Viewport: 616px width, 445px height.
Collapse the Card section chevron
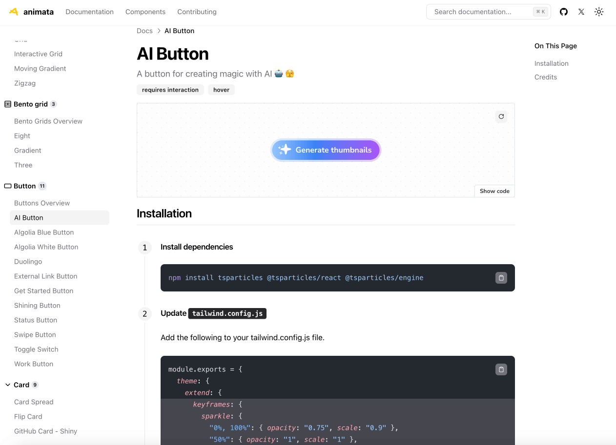pos(8,385)
